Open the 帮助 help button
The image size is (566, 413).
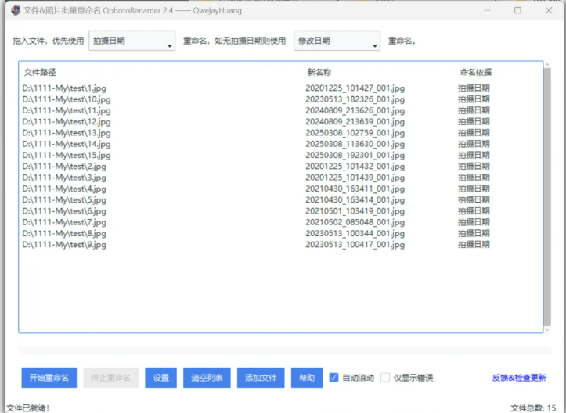306,378
